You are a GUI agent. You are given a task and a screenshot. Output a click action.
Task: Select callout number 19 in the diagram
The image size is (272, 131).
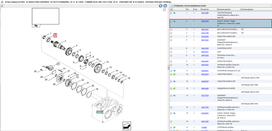(97, 89)
